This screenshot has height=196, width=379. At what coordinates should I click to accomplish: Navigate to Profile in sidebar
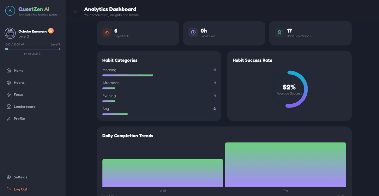(x=19, y=119)
